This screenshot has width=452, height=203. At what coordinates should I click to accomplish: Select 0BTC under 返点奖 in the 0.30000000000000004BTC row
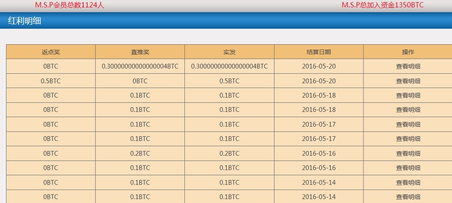tap(51, 66)
